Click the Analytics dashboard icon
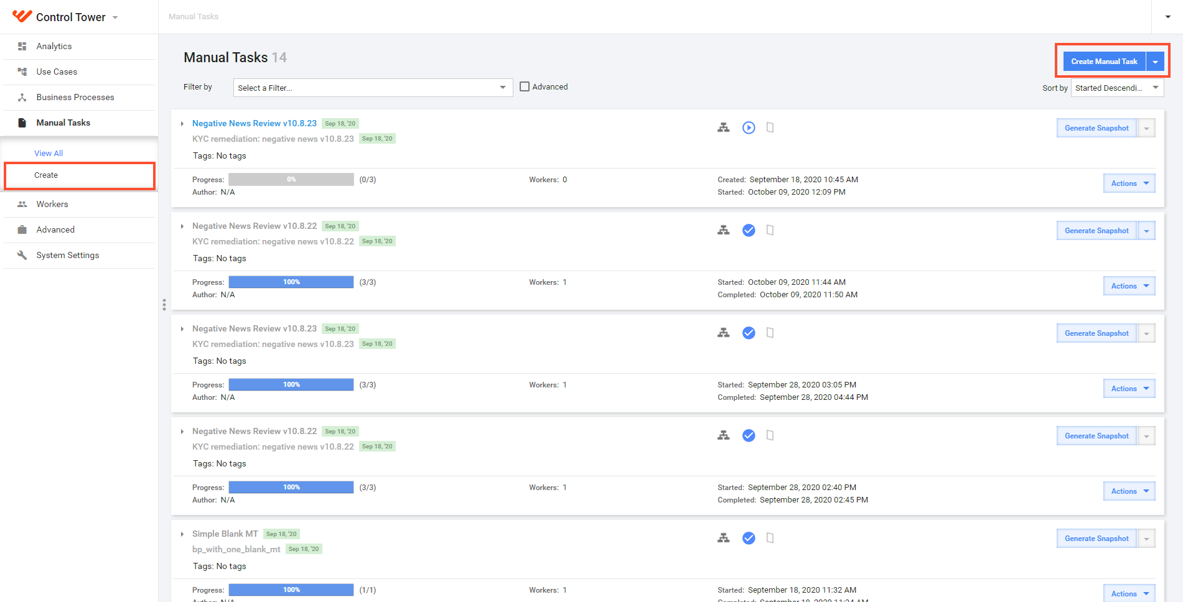The height and width of the screenshot is (602, 1183). click(x=22, y=47)
